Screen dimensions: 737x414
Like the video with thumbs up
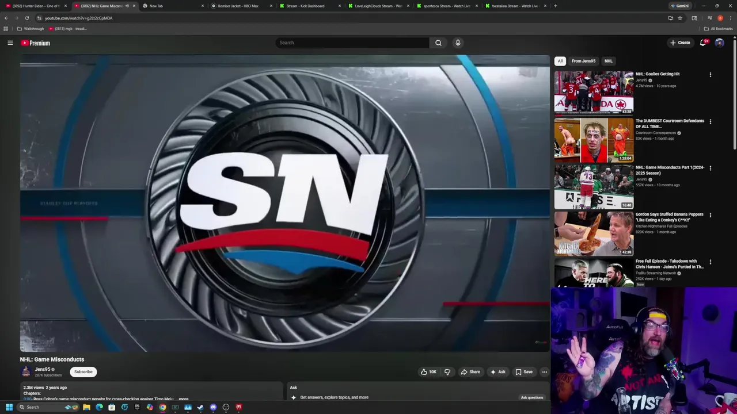coord(429,372)
